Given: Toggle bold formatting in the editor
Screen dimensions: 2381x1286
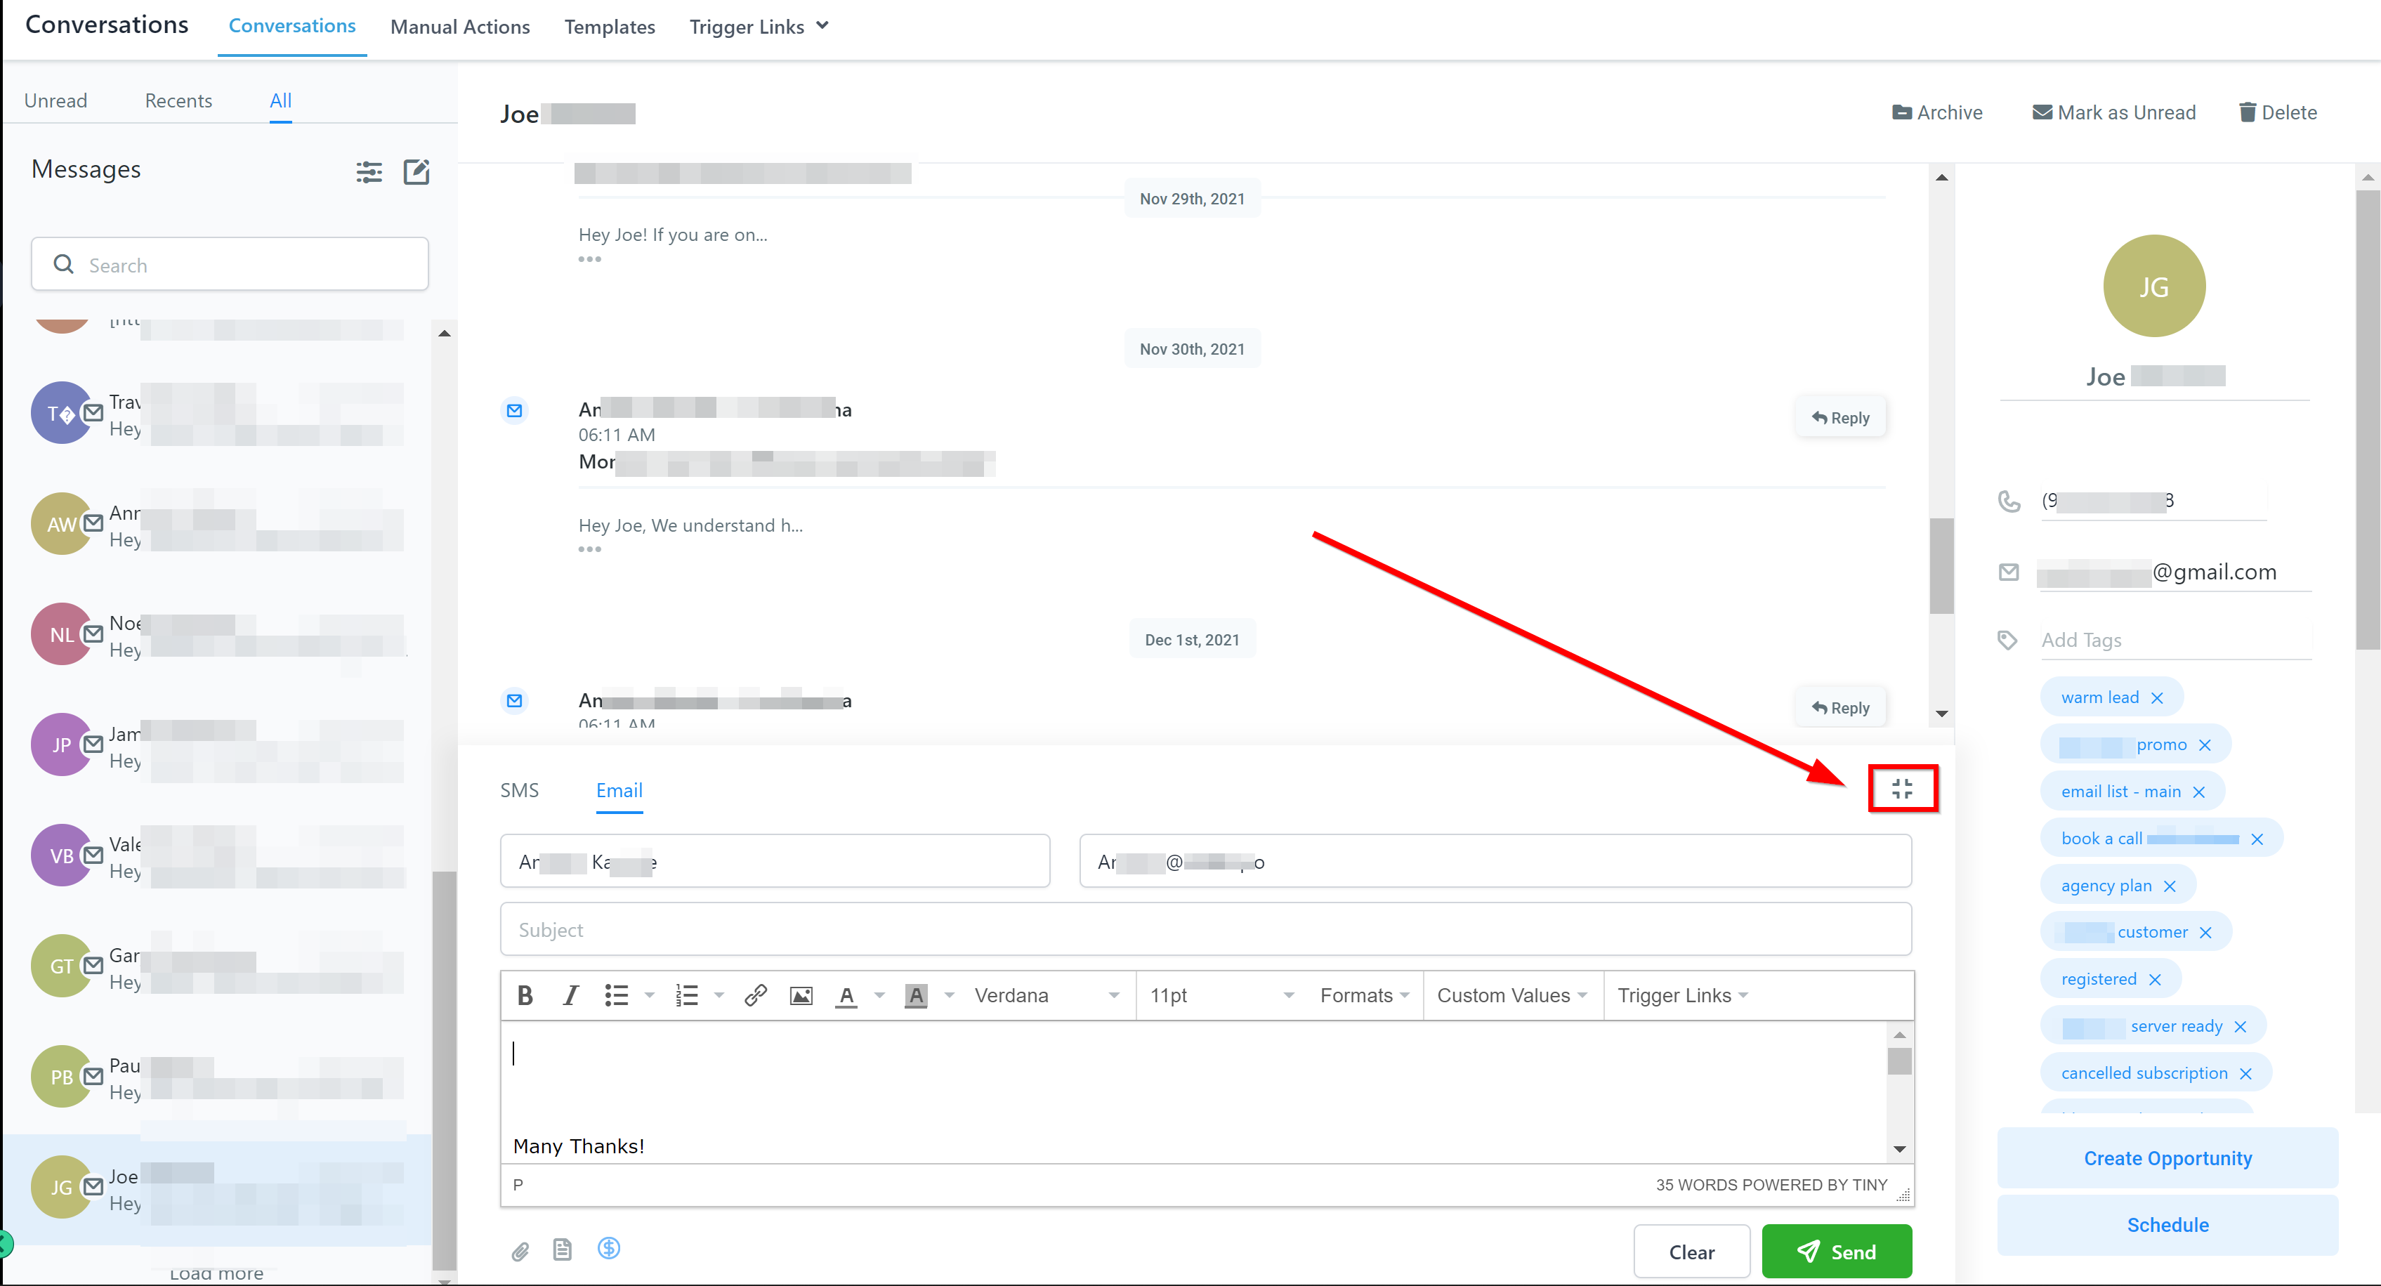Looking at the screenshot, I should click(x=525, y=996).
